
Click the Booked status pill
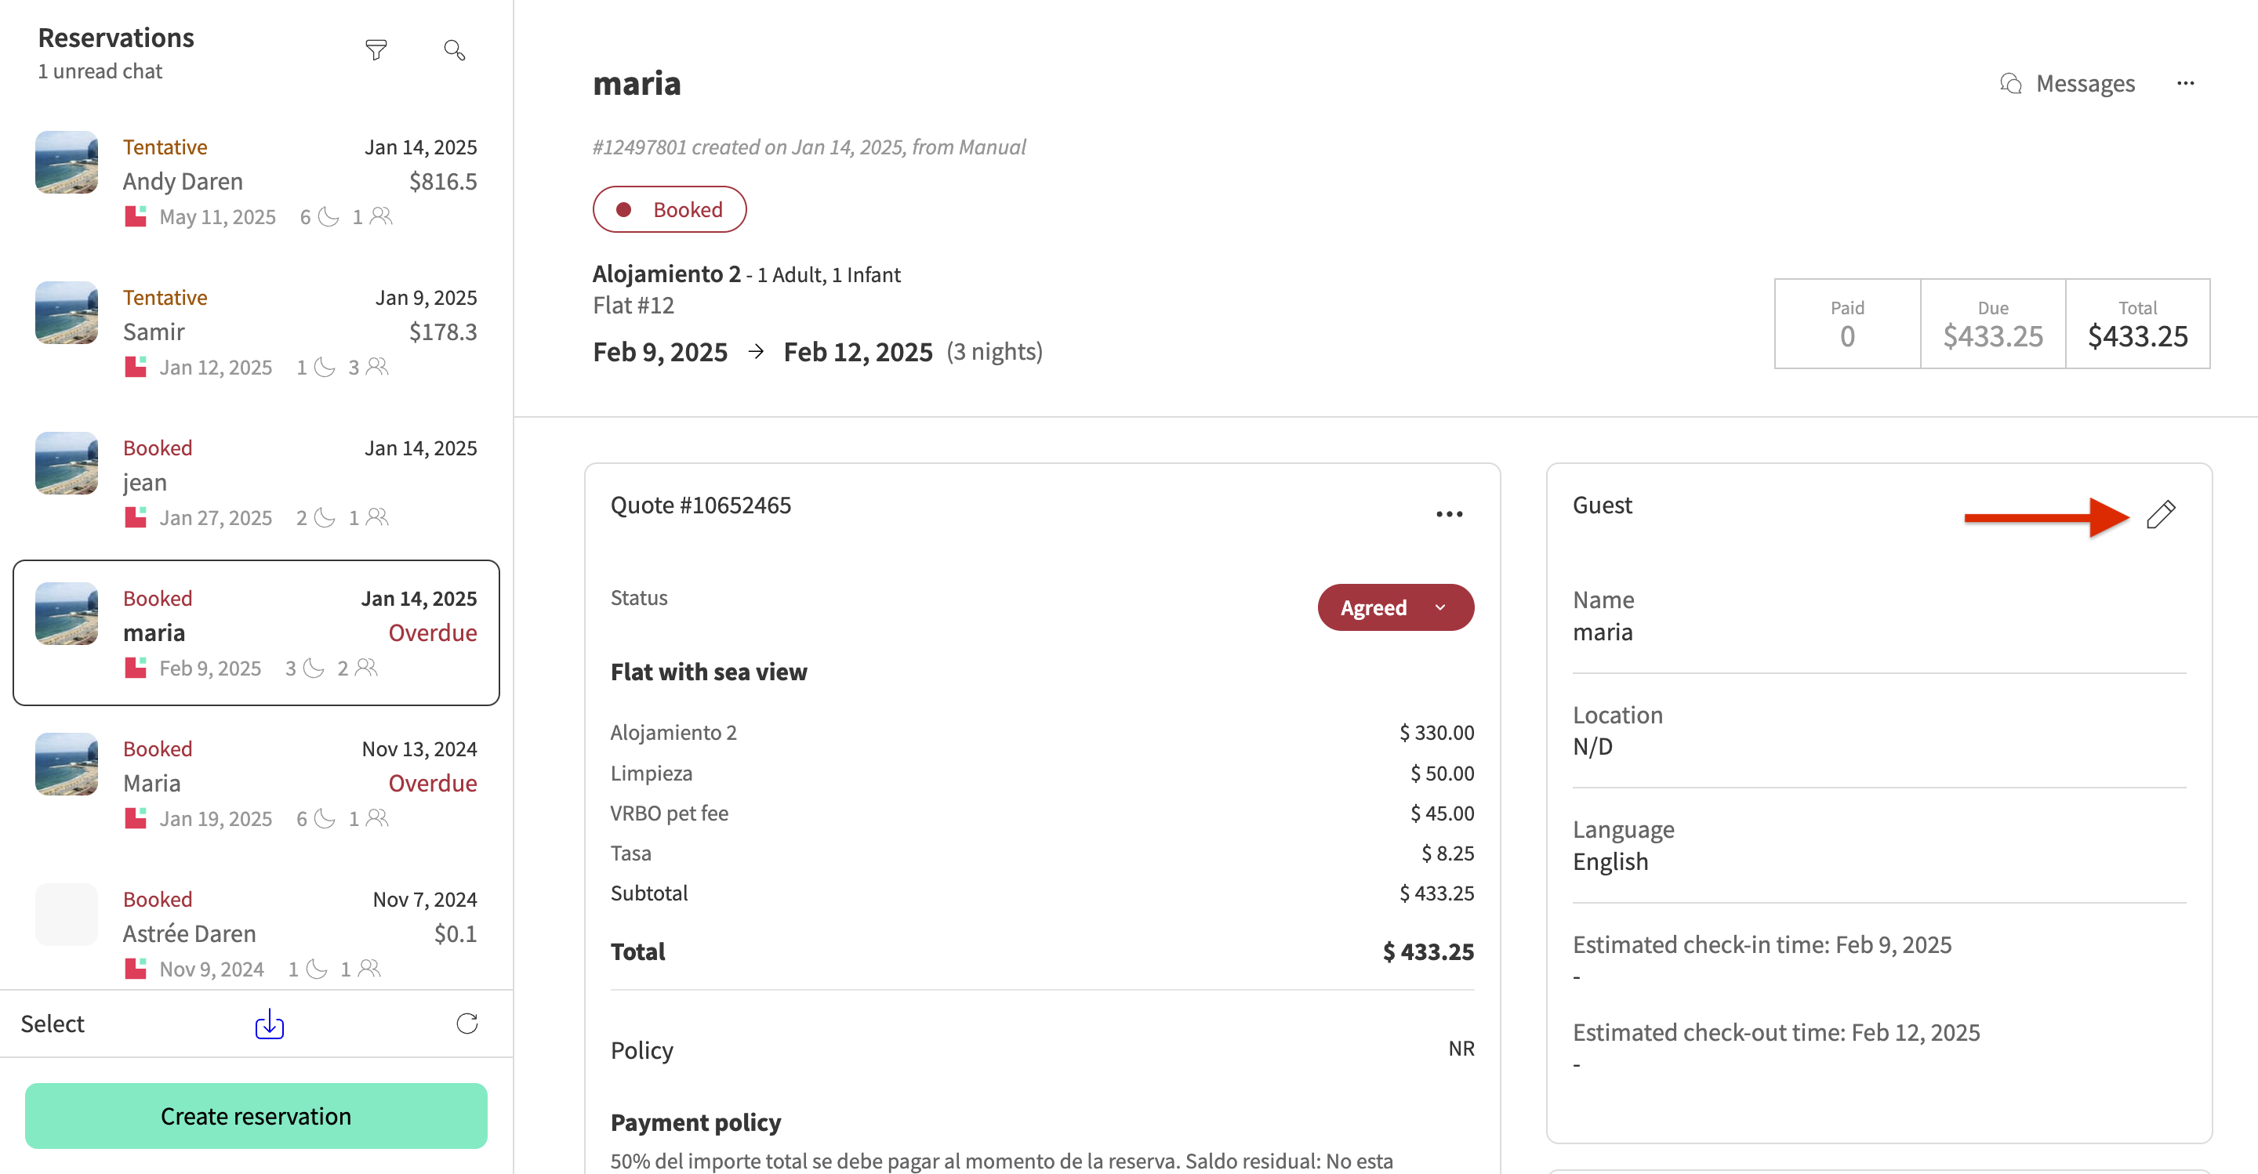[x=670, y=209]
